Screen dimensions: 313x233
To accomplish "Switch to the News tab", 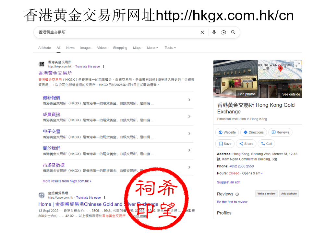I will point(70,48).
